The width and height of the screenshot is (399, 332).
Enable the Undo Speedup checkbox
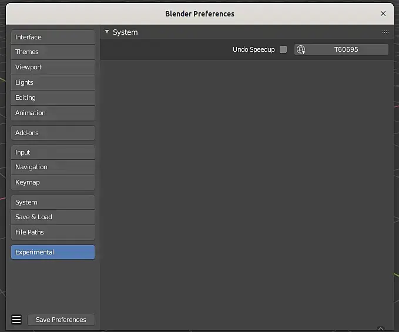click(x=283, y=50)
